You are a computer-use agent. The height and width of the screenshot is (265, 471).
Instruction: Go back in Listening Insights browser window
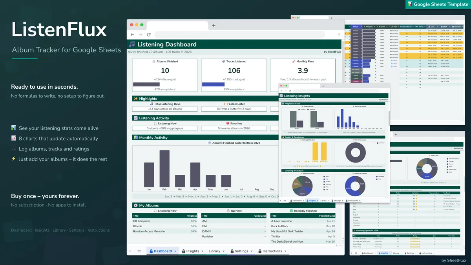coord(281,91)
